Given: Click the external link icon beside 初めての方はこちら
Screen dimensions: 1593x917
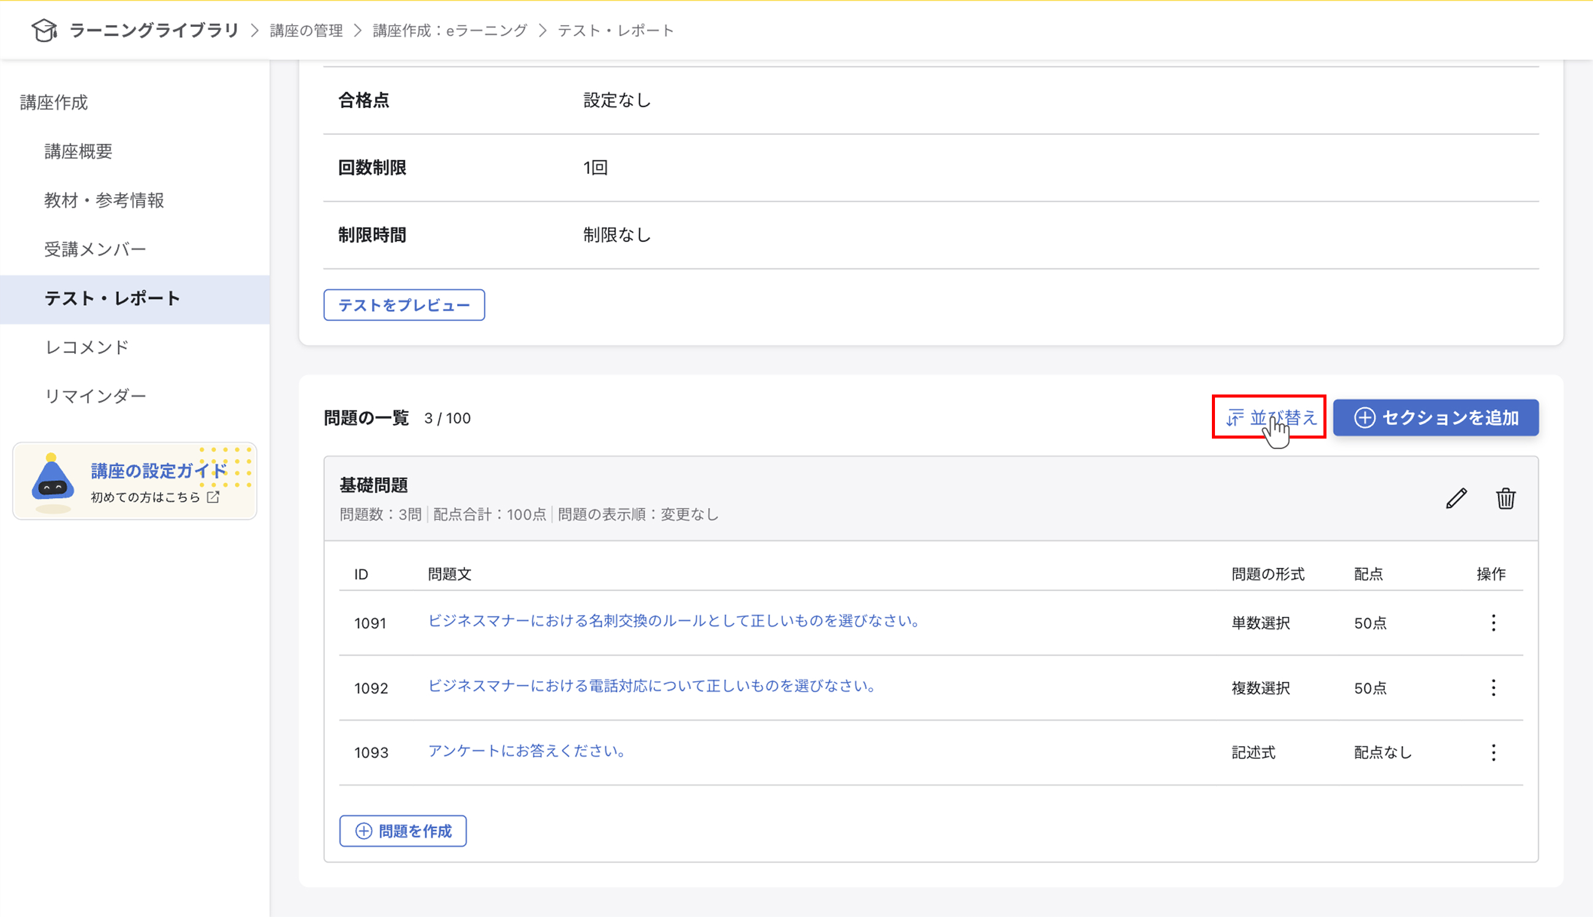Looking at the screenshot, I should click(213, 497).
